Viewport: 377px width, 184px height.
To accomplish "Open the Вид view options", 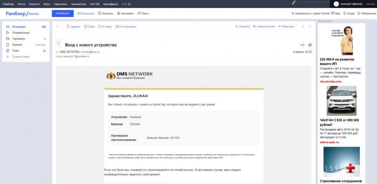I will (336, 13).
